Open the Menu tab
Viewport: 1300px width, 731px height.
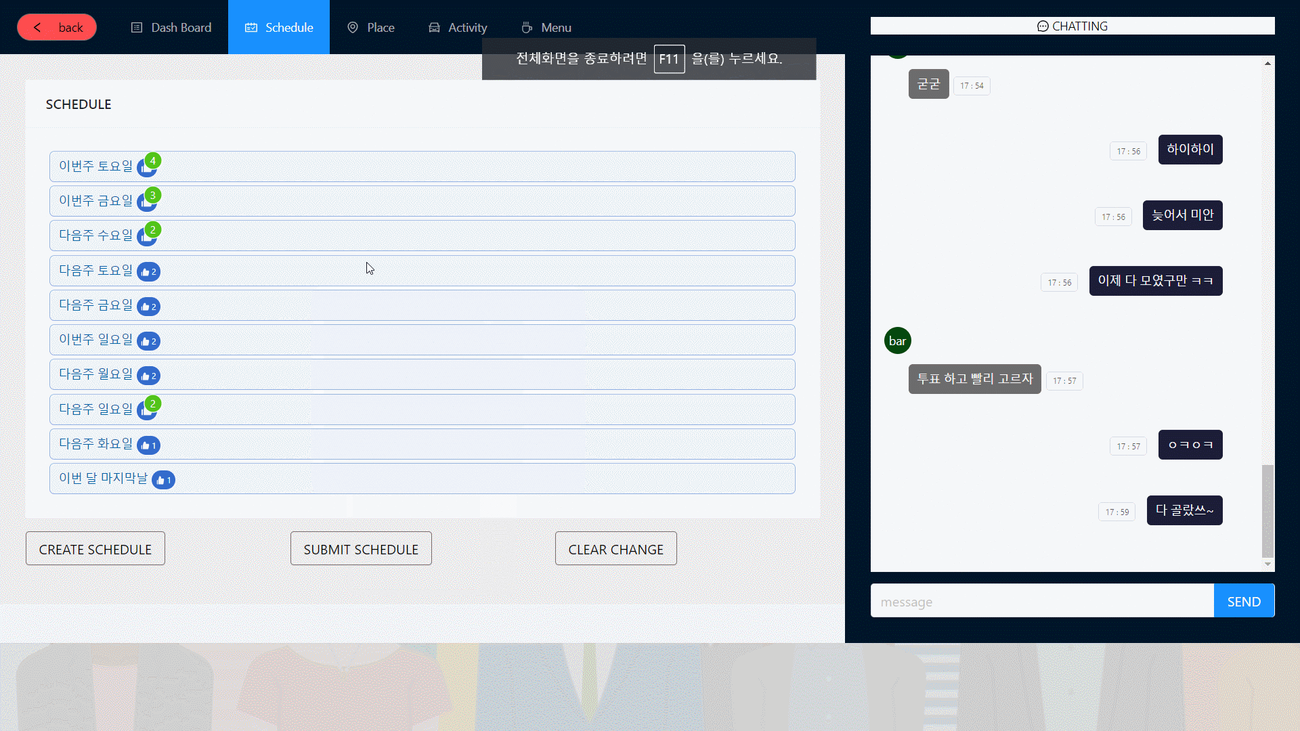(x=546, y=27)
